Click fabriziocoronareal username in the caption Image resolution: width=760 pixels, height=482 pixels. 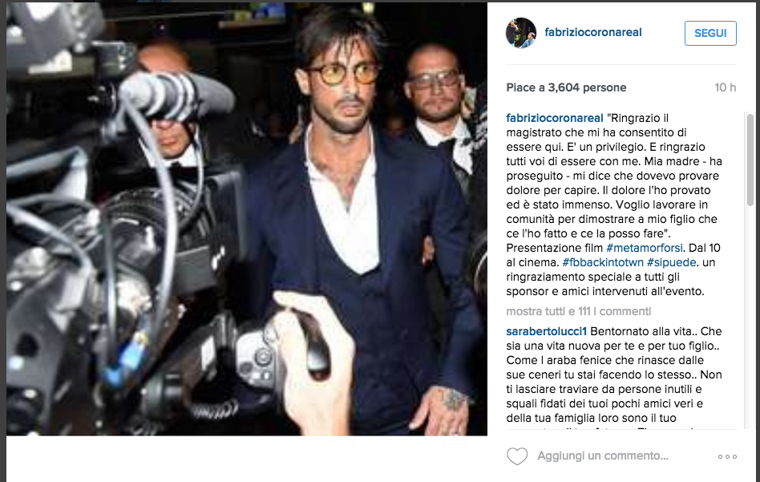click(x=555, y=118)
